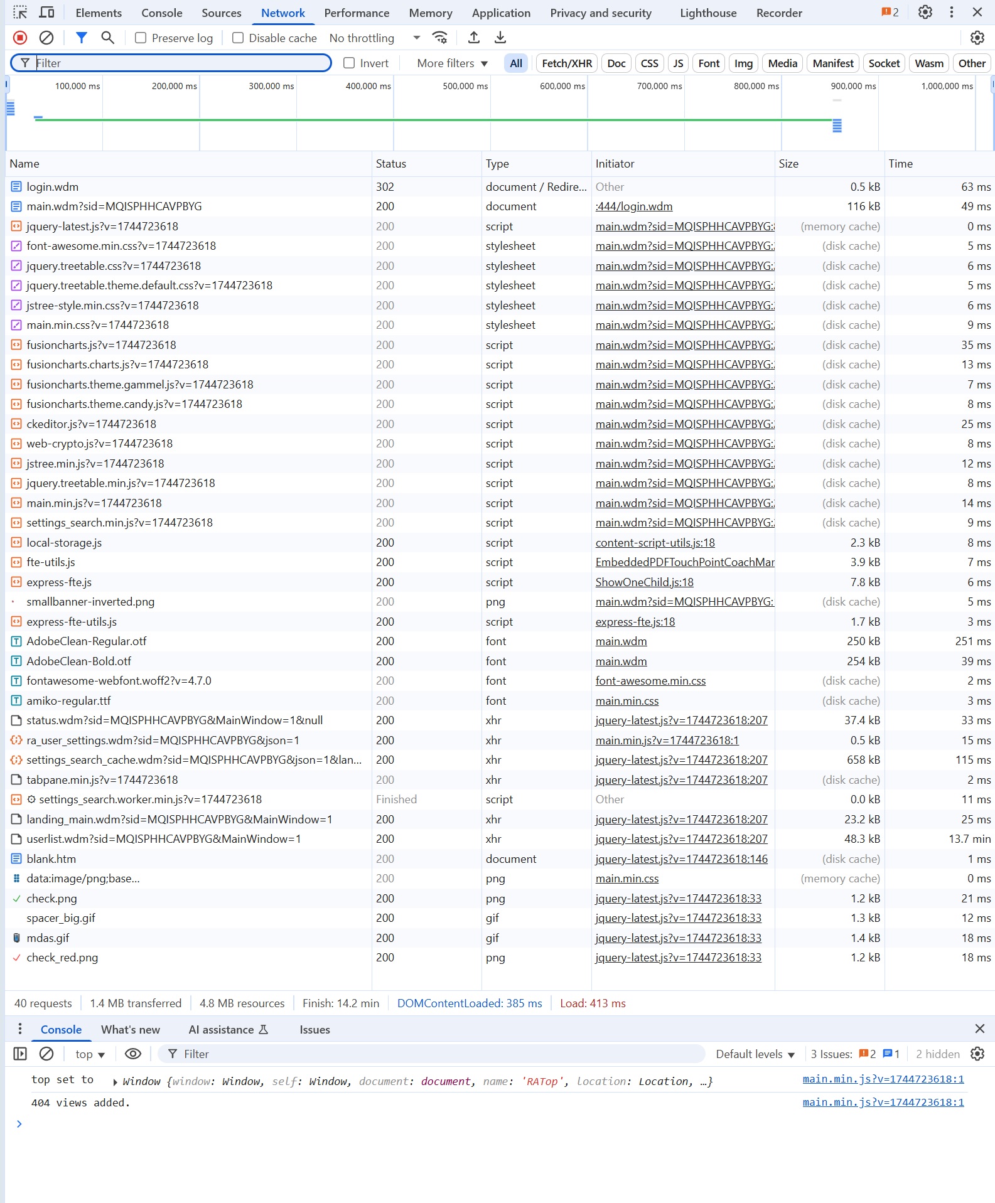Open the Issues drawer tab
Image resolution: width=995 pixels, height=1203 pixels.
click(x=315, y=1029)
